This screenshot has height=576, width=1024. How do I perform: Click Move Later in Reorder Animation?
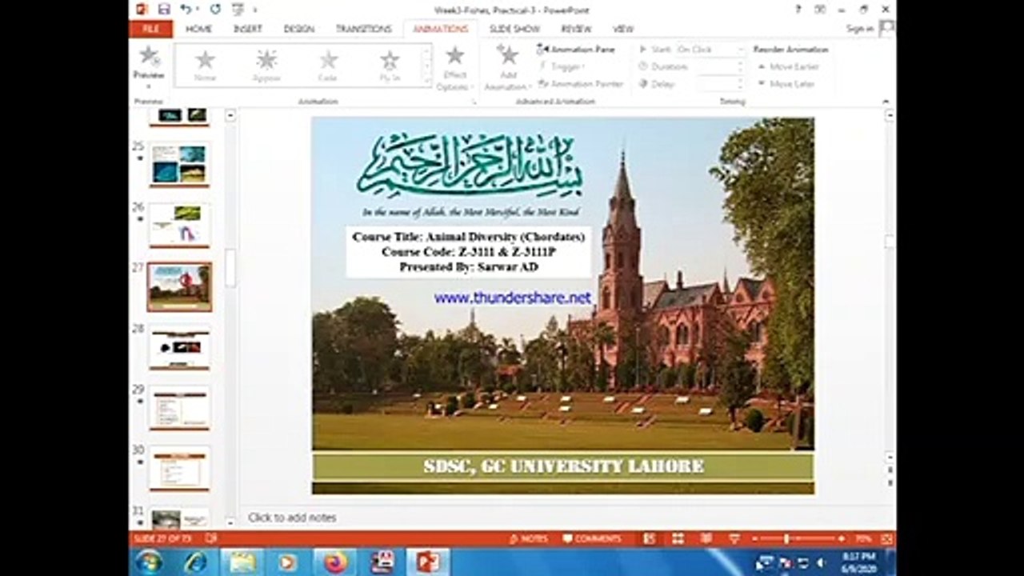pos(785,83)
